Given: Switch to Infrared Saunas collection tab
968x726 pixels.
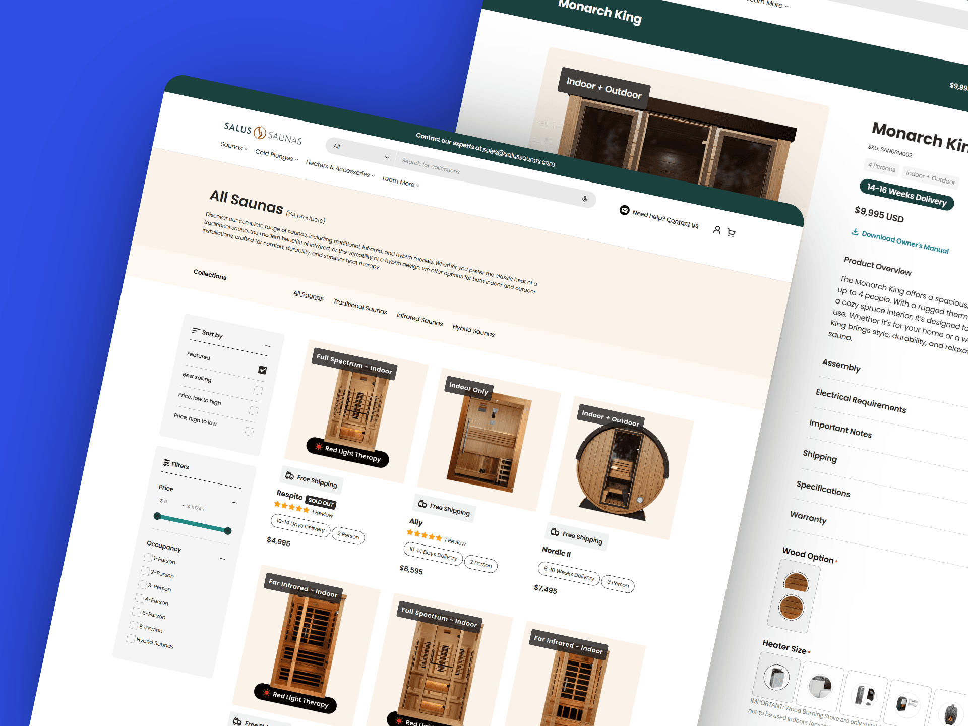Looking at the screenshot, I should pos(419,319).
